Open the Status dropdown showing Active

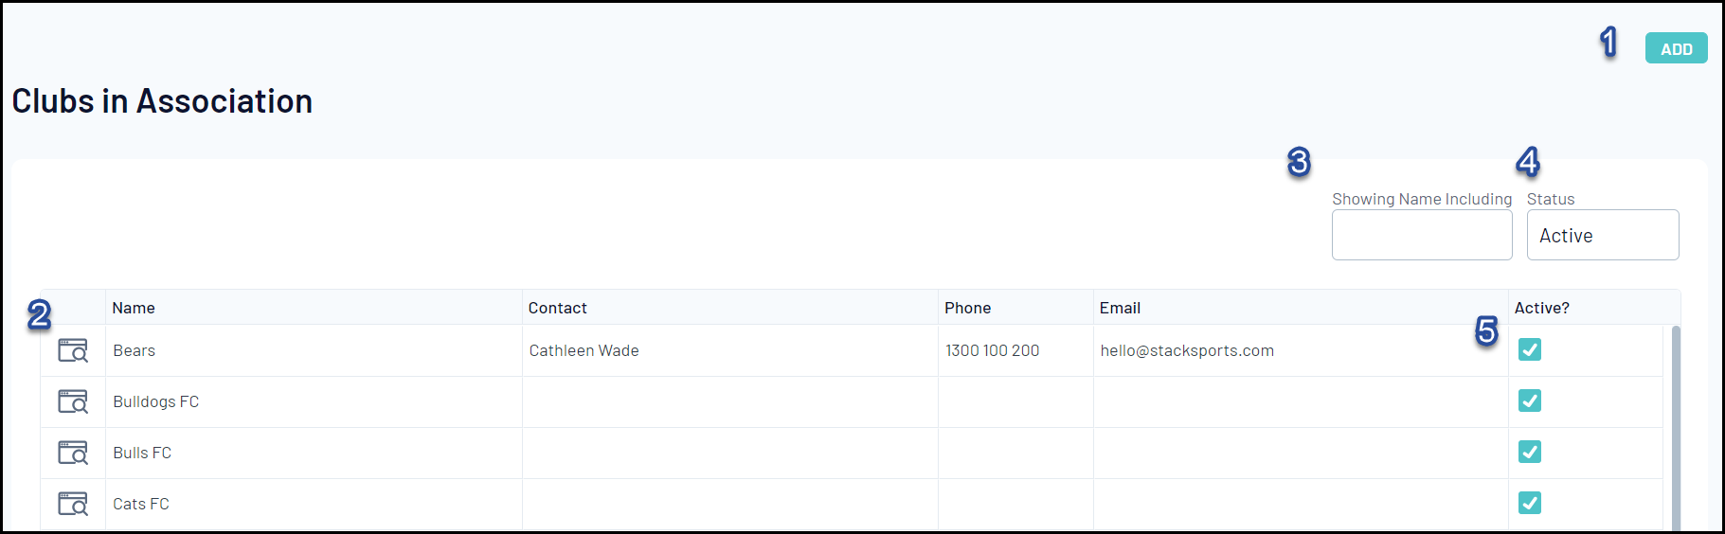click(1603, 235)
